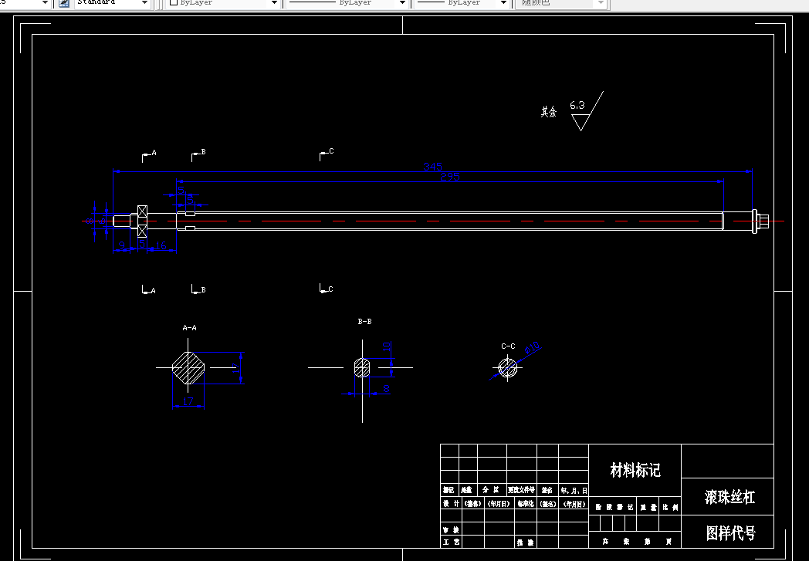Select the 9 dimension below the shaft
Image resolution: width=809 pixels, height=561 pixels.
point(122,245)
